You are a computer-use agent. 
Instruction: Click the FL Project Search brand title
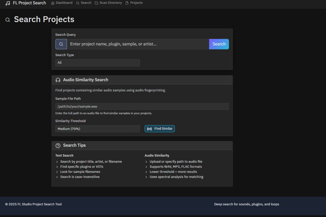point(29,3)
